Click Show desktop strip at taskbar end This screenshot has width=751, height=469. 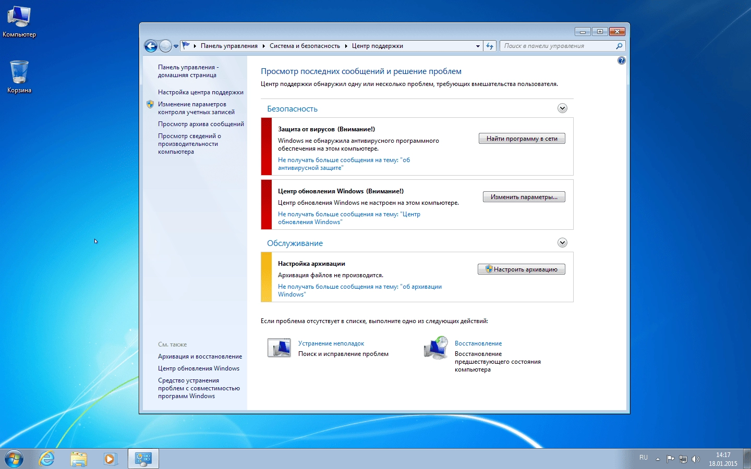pyautogui.click(x=747, y=459)
